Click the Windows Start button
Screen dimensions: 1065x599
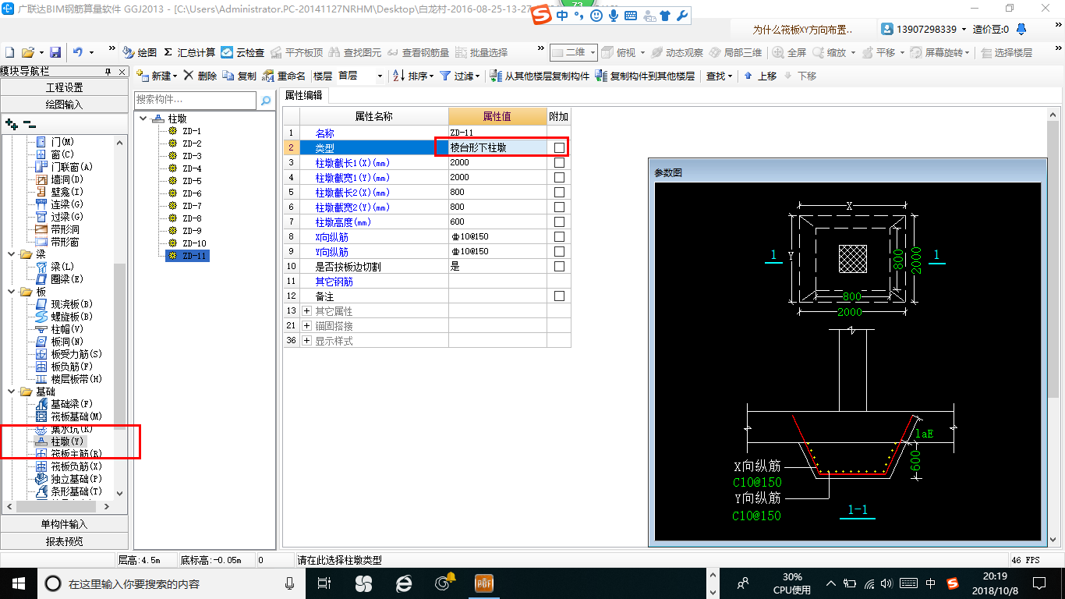click(x=17, y=583)
